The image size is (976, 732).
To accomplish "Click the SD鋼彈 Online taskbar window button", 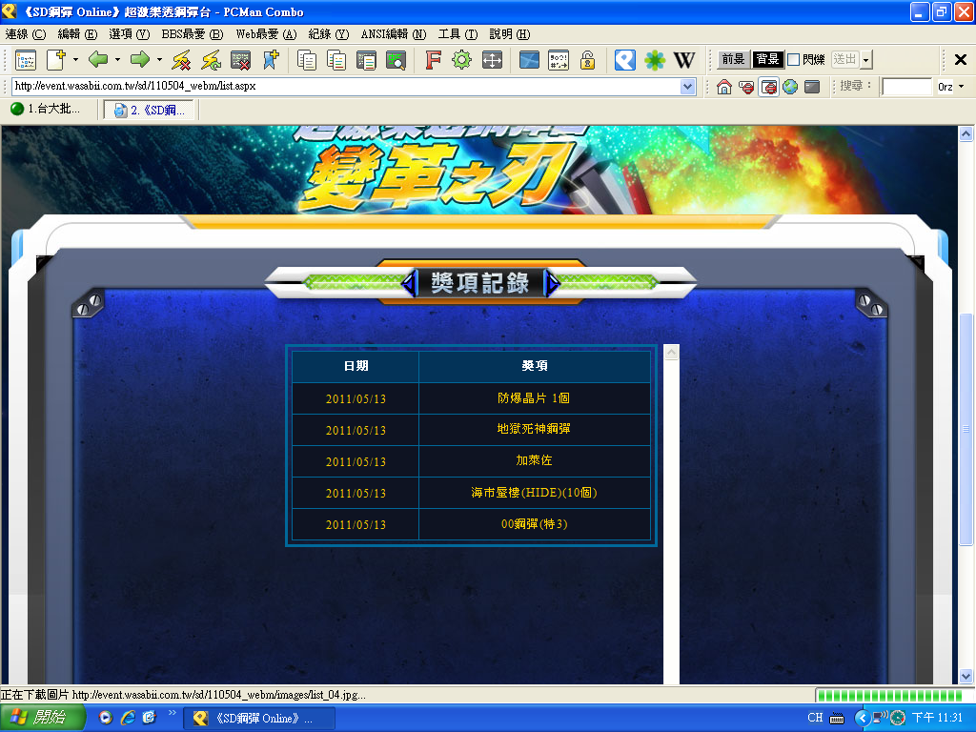I will (x=259, y=719).
